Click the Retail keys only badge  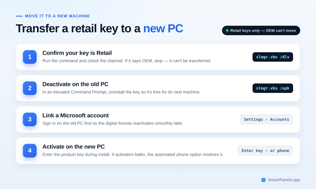tap(261, 30)
